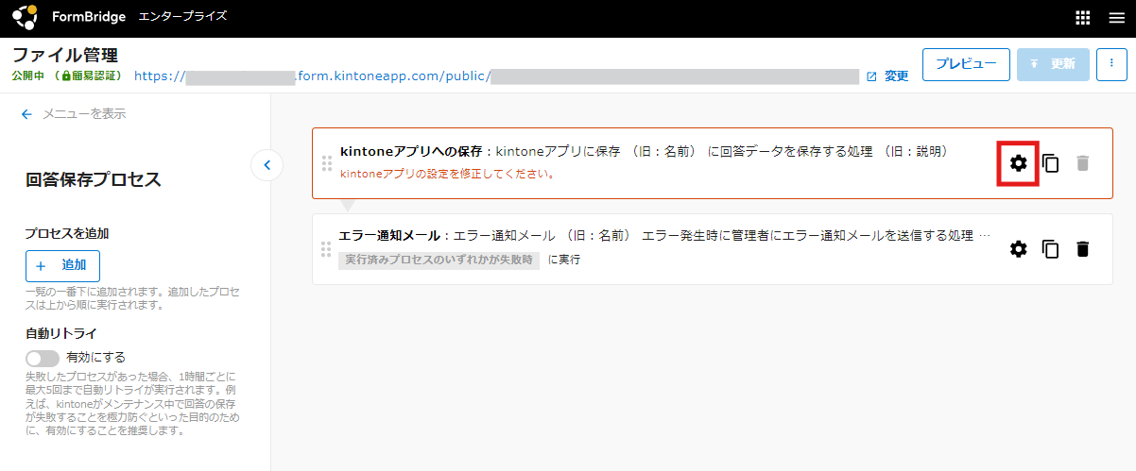Click the 更新 button
Image resolution: width=1136 pixels, height=471 pixels.
[1053, 64]
